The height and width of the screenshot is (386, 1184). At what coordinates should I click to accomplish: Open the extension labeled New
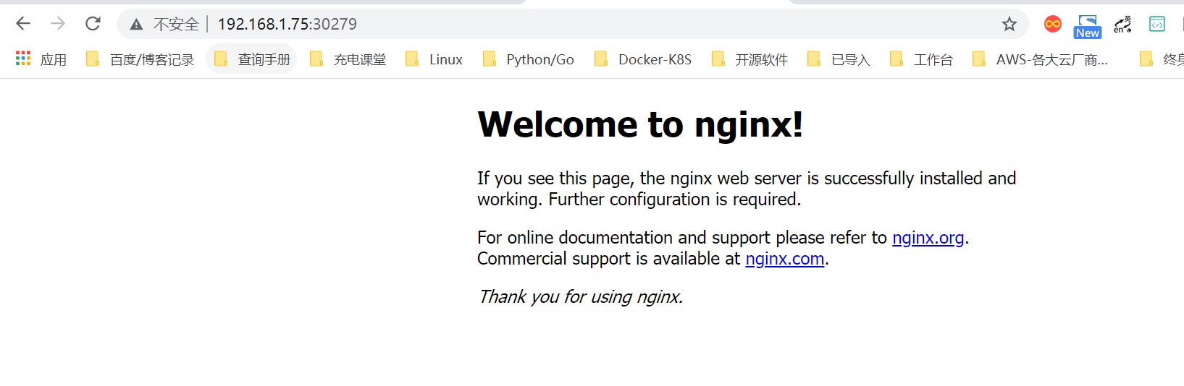[x=1088, y=26]
